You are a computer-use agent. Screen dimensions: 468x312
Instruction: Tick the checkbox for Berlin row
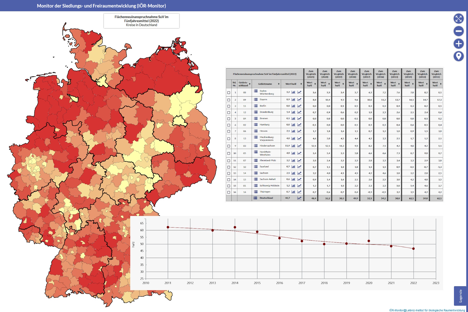click(x=229, y=106)
